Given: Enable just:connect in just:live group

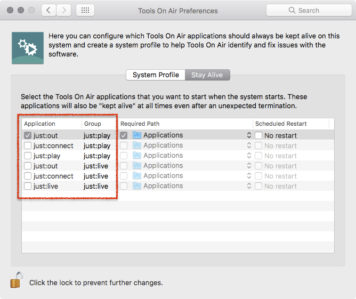Looking at the screenshot, I should tap(28, 176).
